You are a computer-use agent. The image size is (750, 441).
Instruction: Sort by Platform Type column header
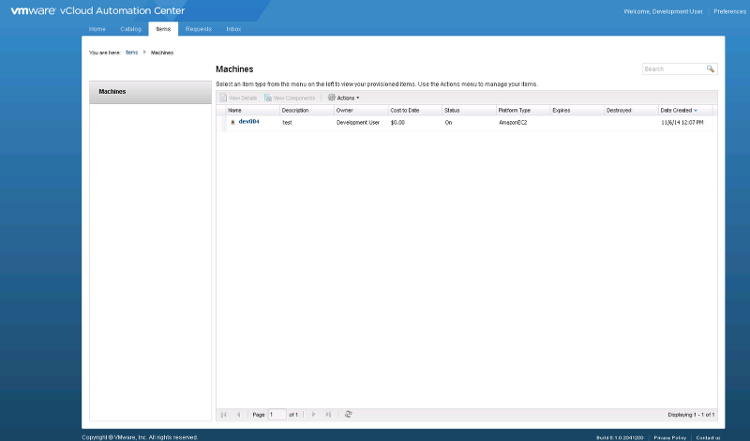point(523,110)
